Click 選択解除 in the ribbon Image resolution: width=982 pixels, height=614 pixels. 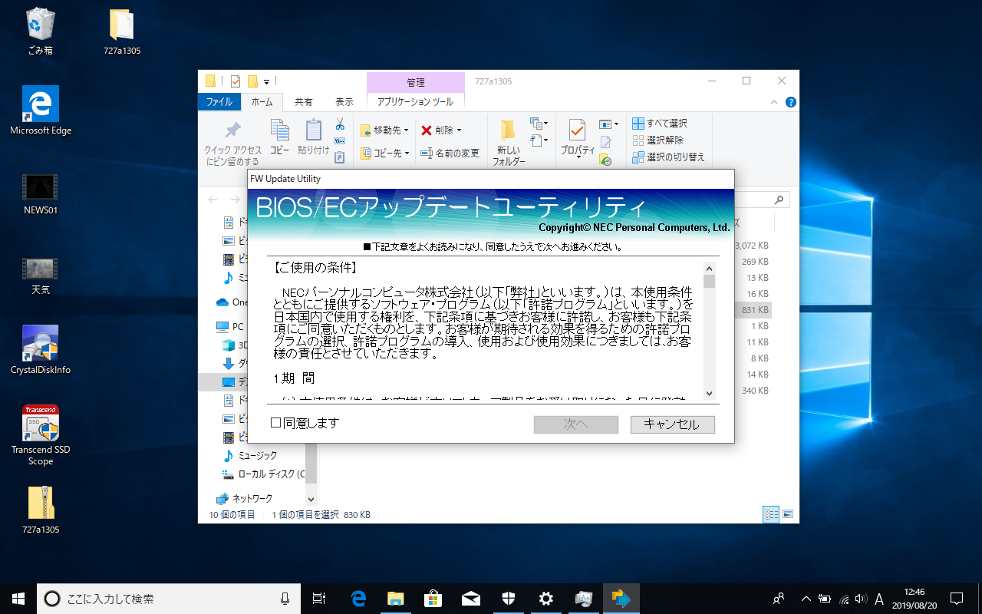657,140
